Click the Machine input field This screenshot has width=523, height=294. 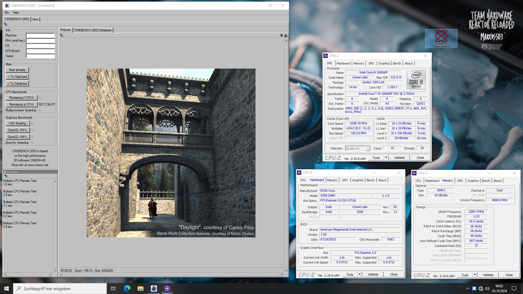40,35
